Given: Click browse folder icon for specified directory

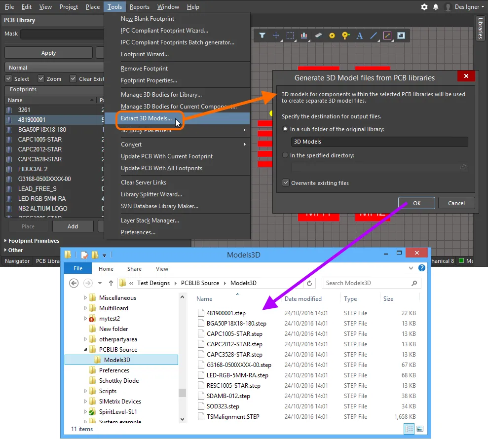Looking at the screenshot, I should 463,167.
